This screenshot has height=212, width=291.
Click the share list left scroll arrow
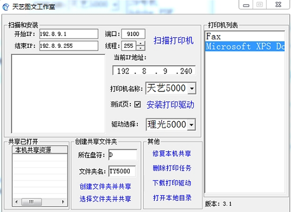(x=16, y=202)
